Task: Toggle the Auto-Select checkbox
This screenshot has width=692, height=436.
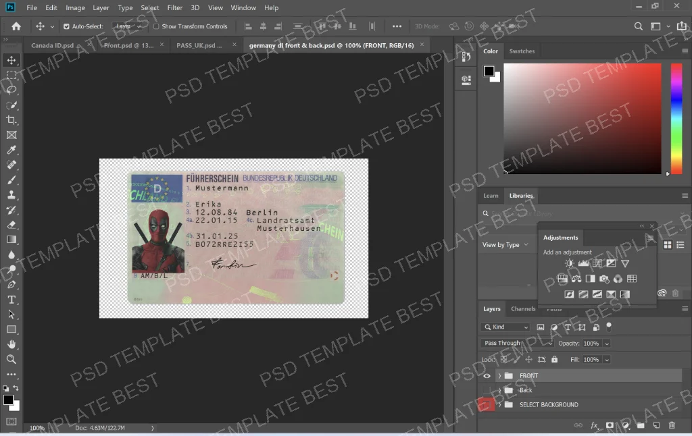Action: click(66, 26)
